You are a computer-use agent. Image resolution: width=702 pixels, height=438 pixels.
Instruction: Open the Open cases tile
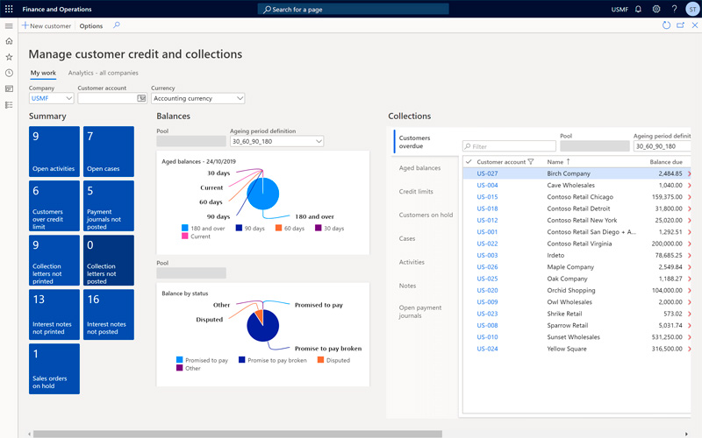109,152
